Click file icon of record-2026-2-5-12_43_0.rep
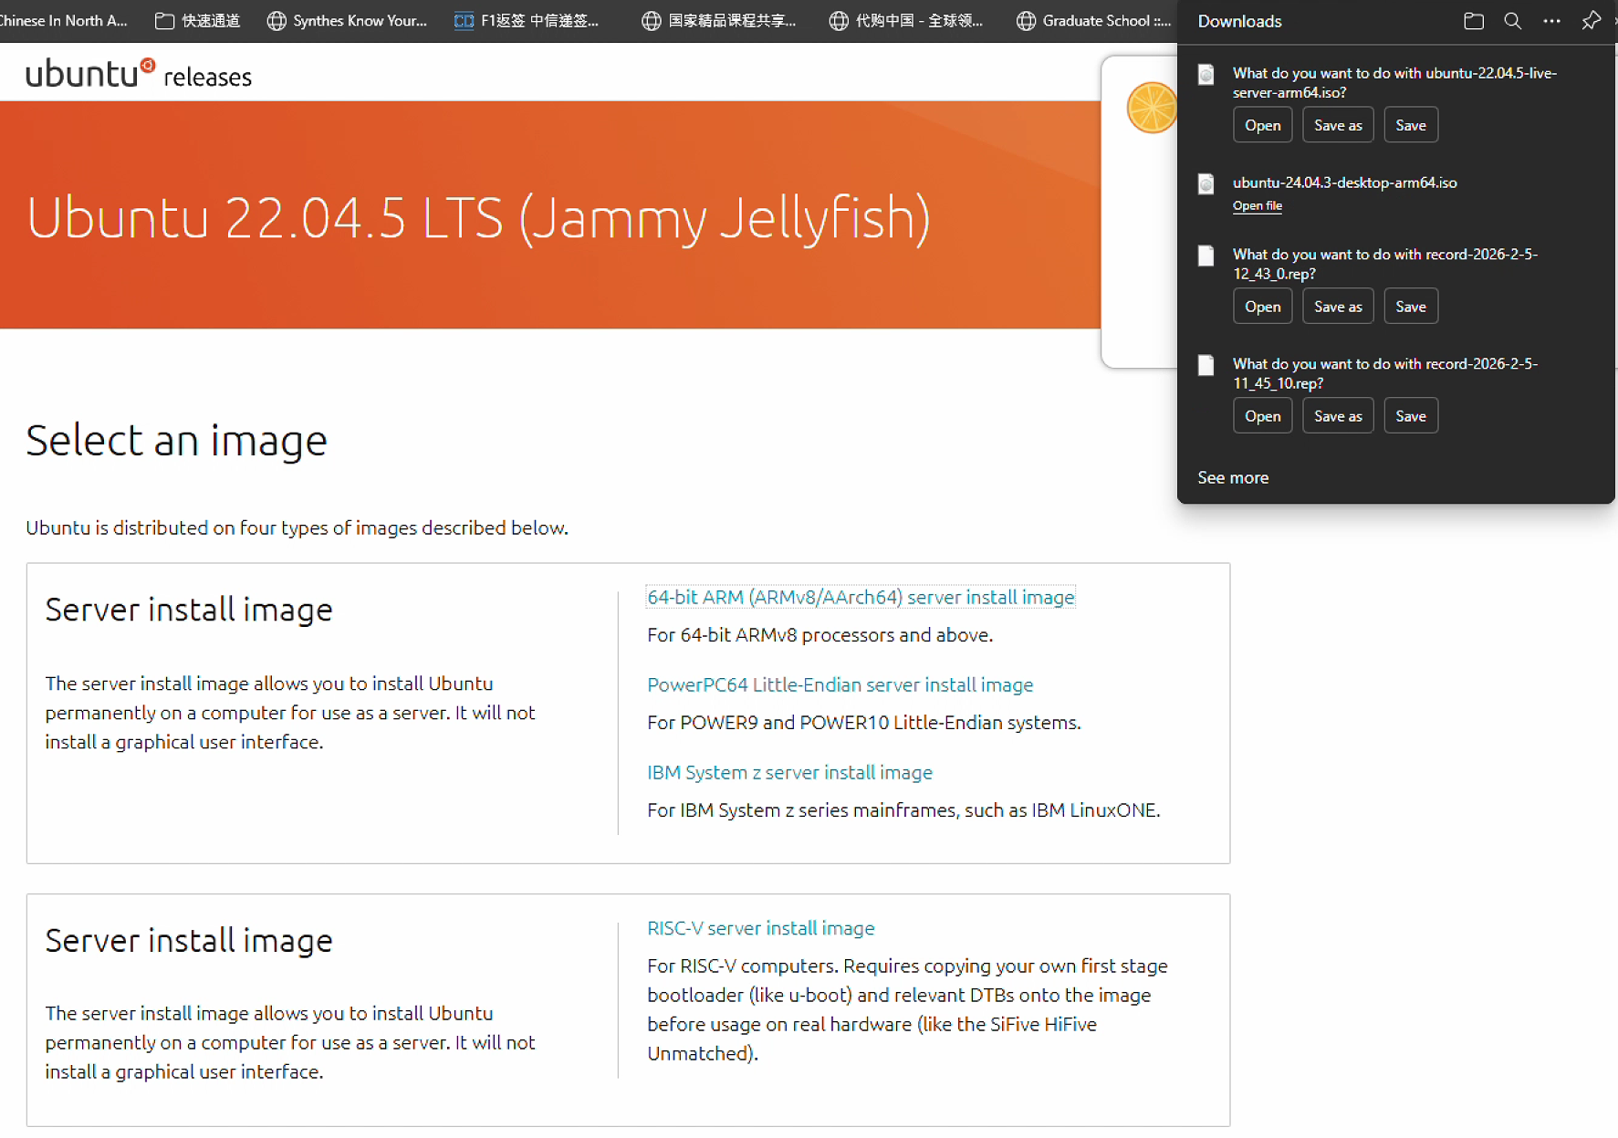 click(1206, 256)
